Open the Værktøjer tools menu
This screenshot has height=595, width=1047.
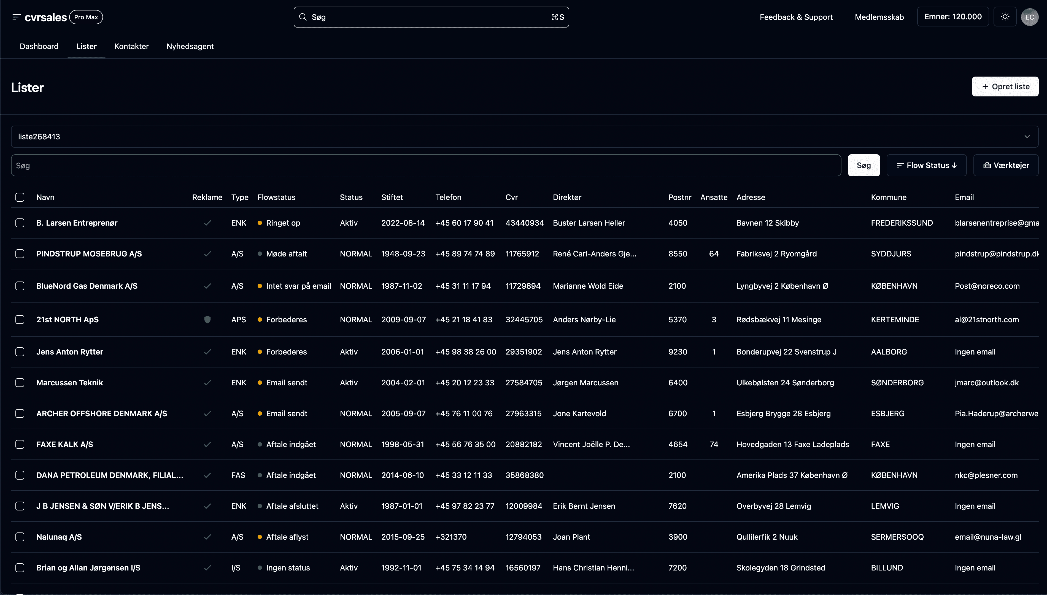1005,166
